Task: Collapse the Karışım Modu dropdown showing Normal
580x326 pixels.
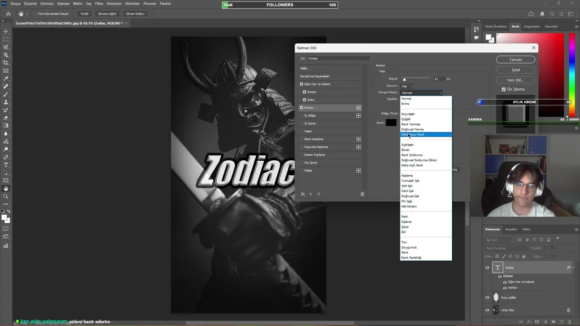Action: point(421,93)
